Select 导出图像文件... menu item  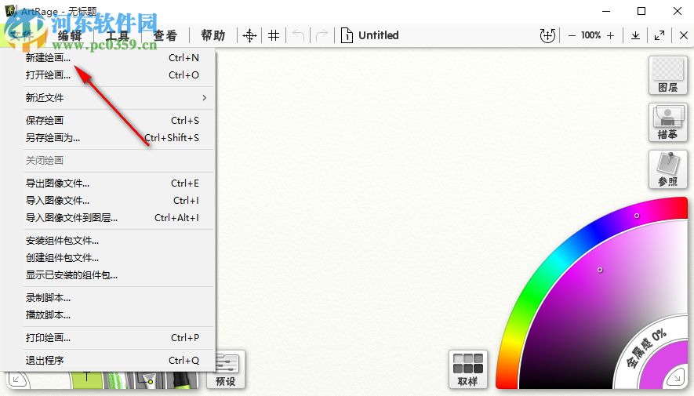(108, 183)
